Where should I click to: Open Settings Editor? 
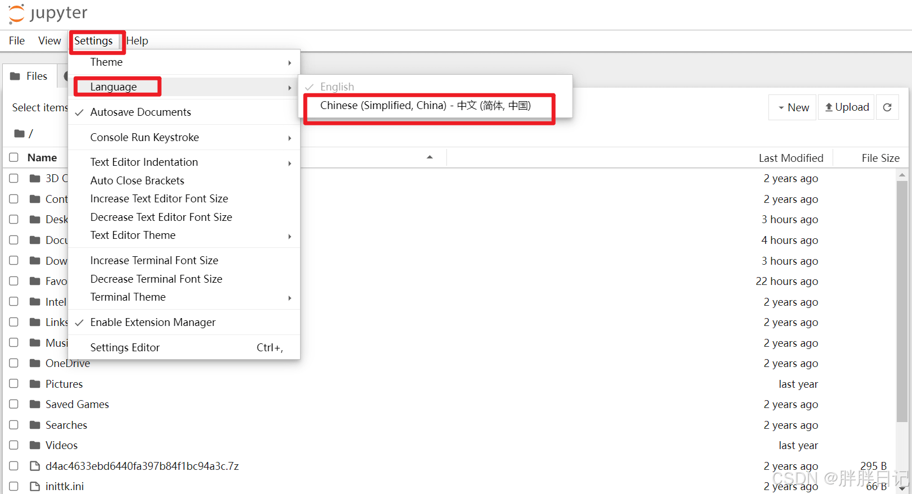pos(184,347)
